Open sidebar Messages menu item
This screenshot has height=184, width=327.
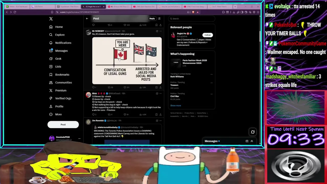(x=59, y=51)
